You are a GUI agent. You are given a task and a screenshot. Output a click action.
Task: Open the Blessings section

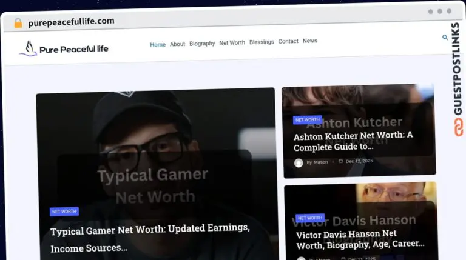click(x=262, y=42)
